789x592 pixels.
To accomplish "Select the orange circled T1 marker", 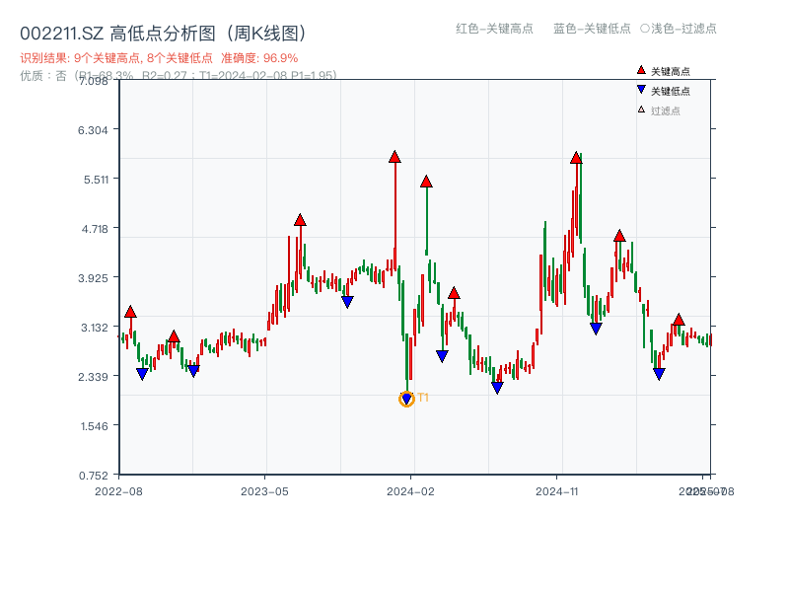I will coord(405,399).
